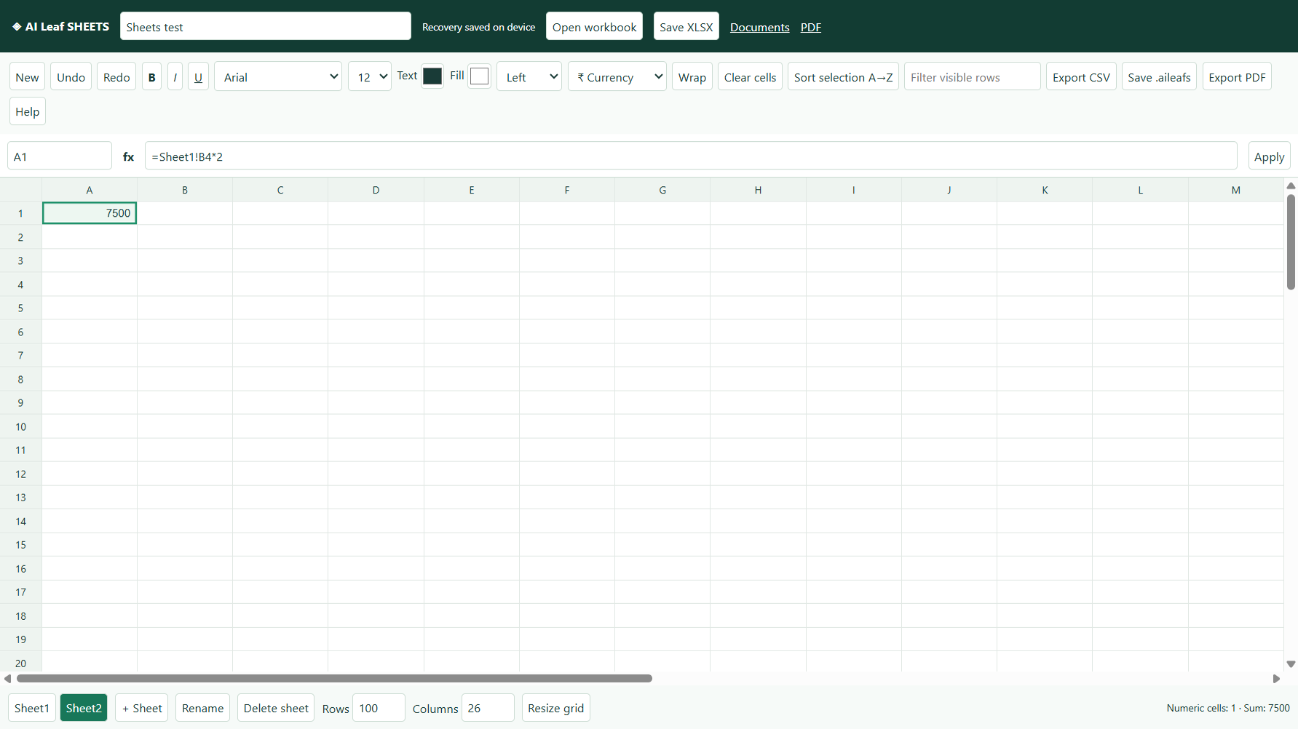Click Open workbook button
Image resolution: width=1298 pixels, height=729 pixels.
point(594,26)
